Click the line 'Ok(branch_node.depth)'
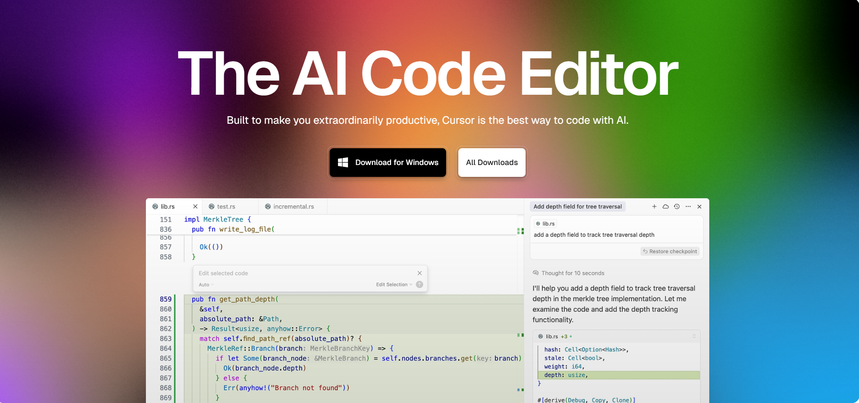The width and height of the screenshot is (859, 403). [265, 368]
